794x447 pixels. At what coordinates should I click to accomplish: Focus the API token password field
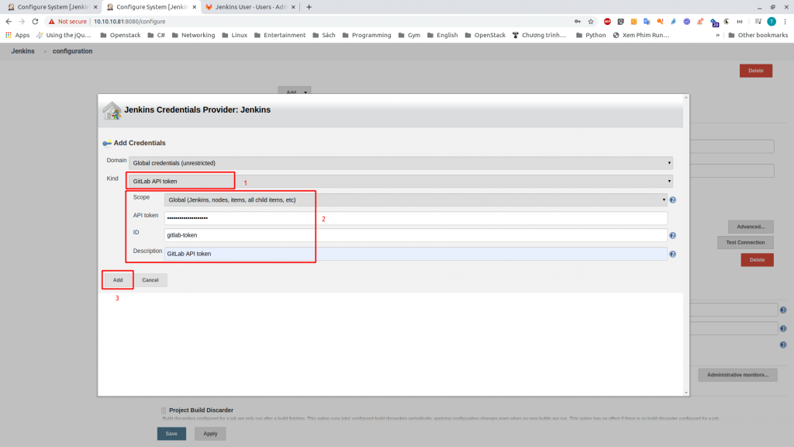(416, 218)
